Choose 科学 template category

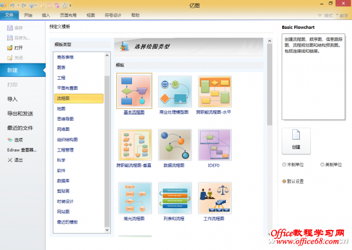coord(61,160)
